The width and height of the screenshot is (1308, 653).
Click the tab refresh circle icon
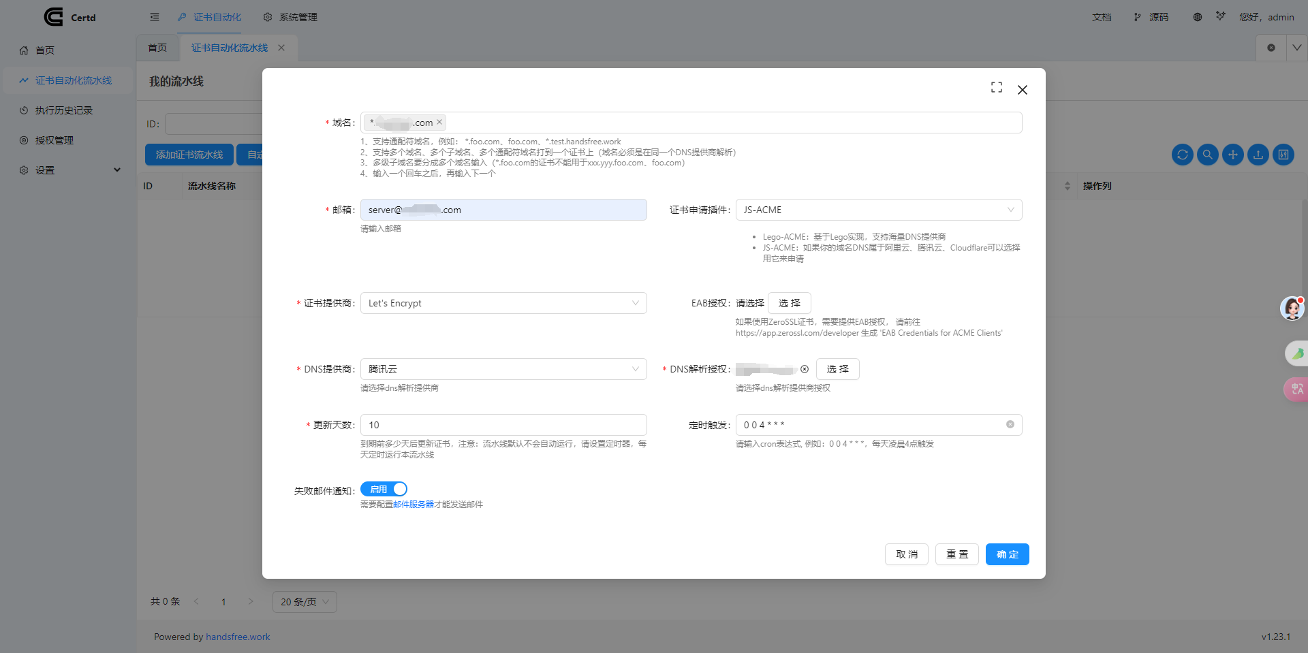tap(1271, 48)
